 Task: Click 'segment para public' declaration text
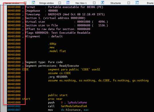[x=63, y=69]
